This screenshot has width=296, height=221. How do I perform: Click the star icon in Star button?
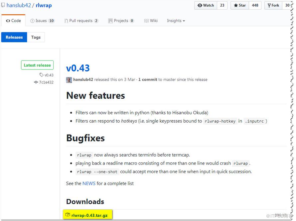236,5
